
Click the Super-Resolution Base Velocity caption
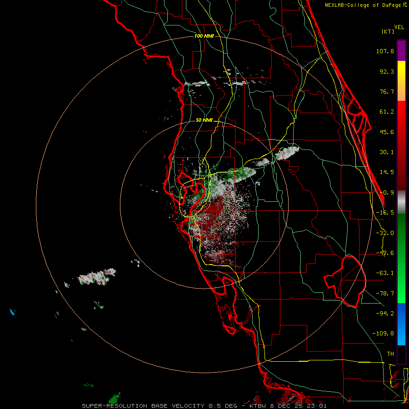pos(204,406)
